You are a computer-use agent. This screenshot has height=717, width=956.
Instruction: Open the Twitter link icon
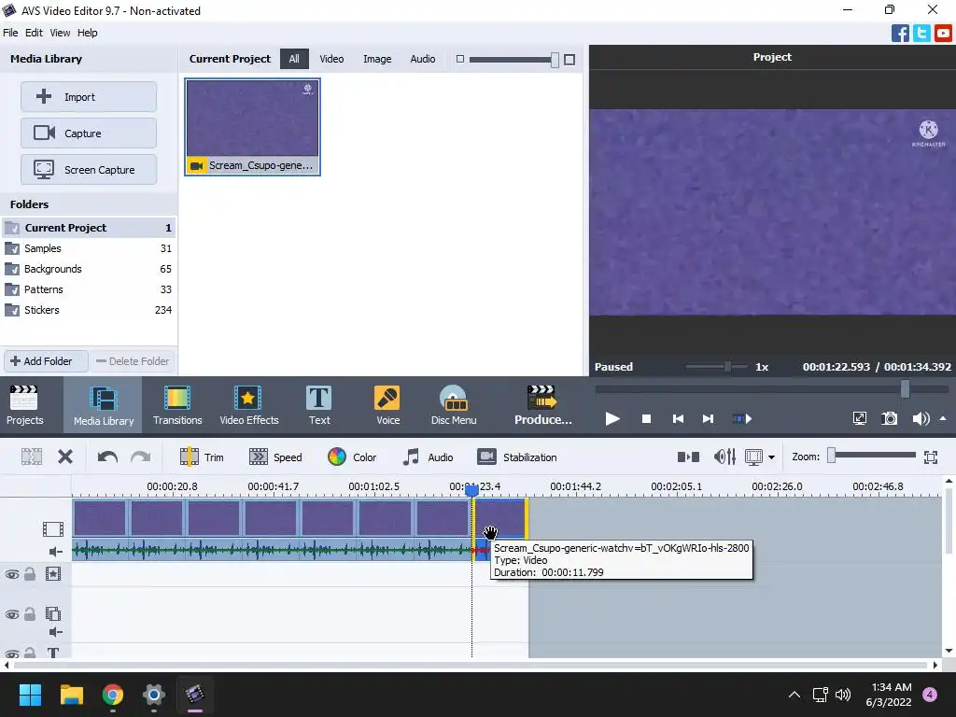[x=921, y=33]
